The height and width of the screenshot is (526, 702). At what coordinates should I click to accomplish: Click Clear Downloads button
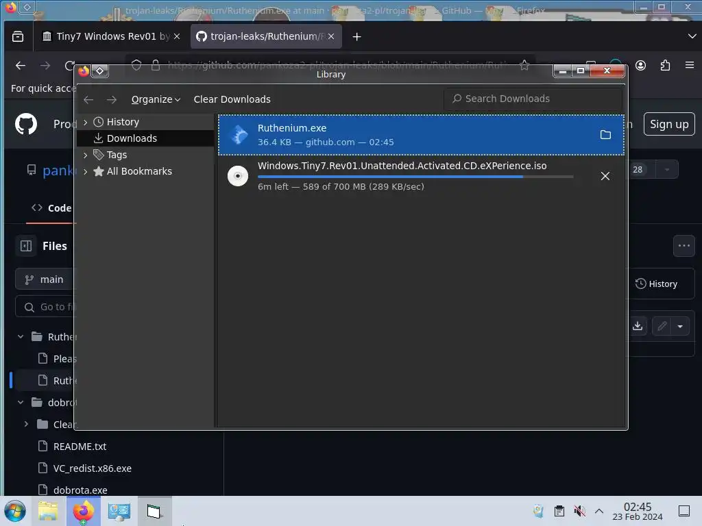click(x=232, y=99)
